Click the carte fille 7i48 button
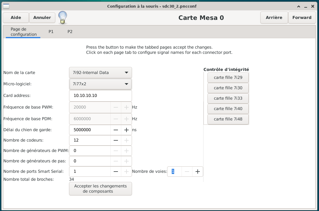The image size is (319, 211). (x=228, y=119)
